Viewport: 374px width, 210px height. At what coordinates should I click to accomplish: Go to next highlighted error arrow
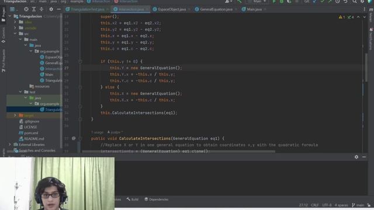click(x=364, y=17)
